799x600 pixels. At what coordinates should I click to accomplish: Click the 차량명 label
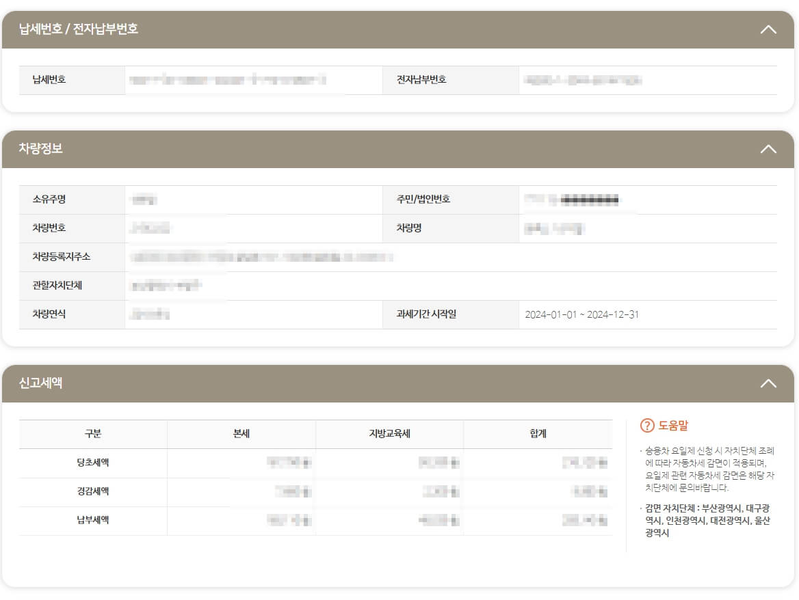click(409, 228)
